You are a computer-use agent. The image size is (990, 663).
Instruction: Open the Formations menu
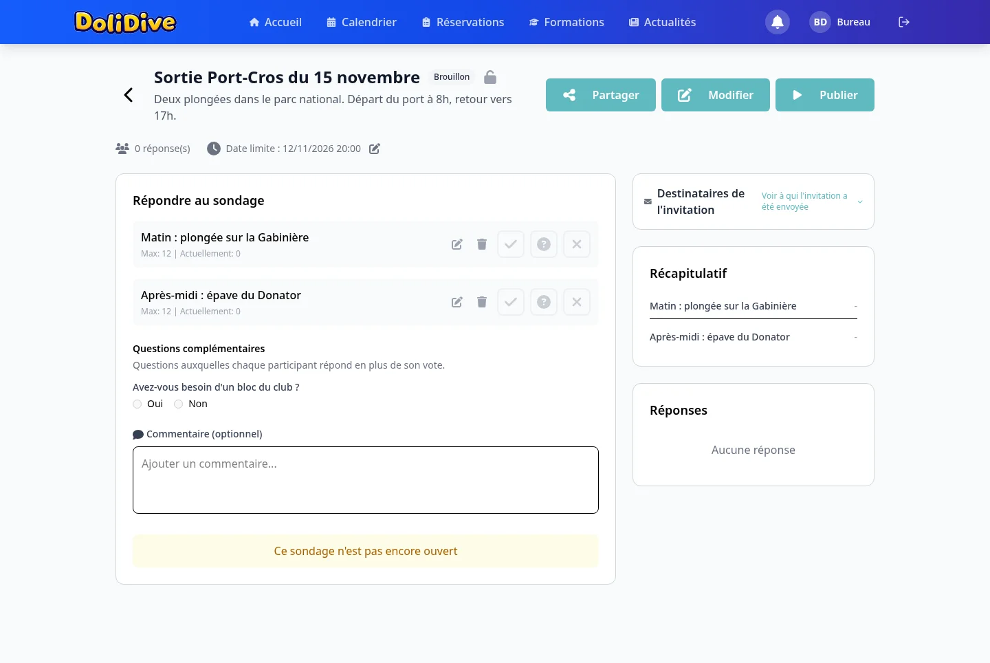566,22
